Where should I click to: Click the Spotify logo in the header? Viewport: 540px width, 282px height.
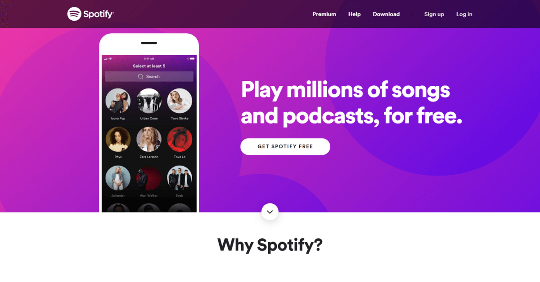(90, 14)
